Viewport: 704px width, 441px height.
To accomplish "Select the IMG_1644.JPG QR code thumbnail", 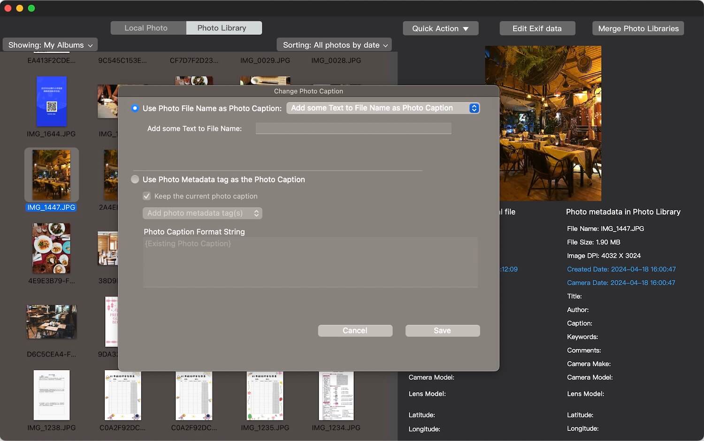I will coord(52,101).
